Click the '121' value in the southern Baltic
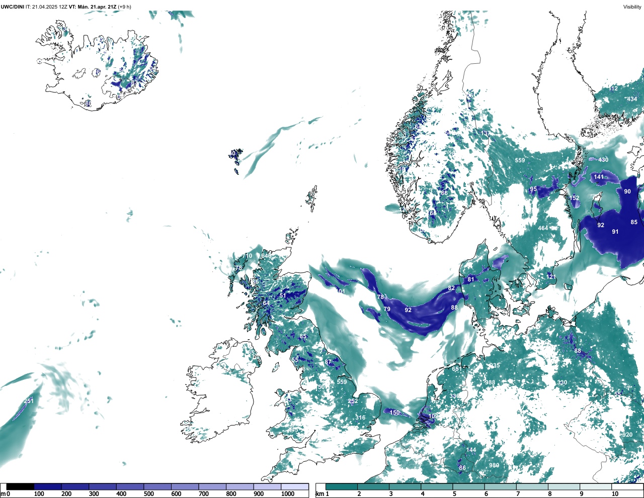The width and height of the screenshot is (644, 498). coord(551,277)
